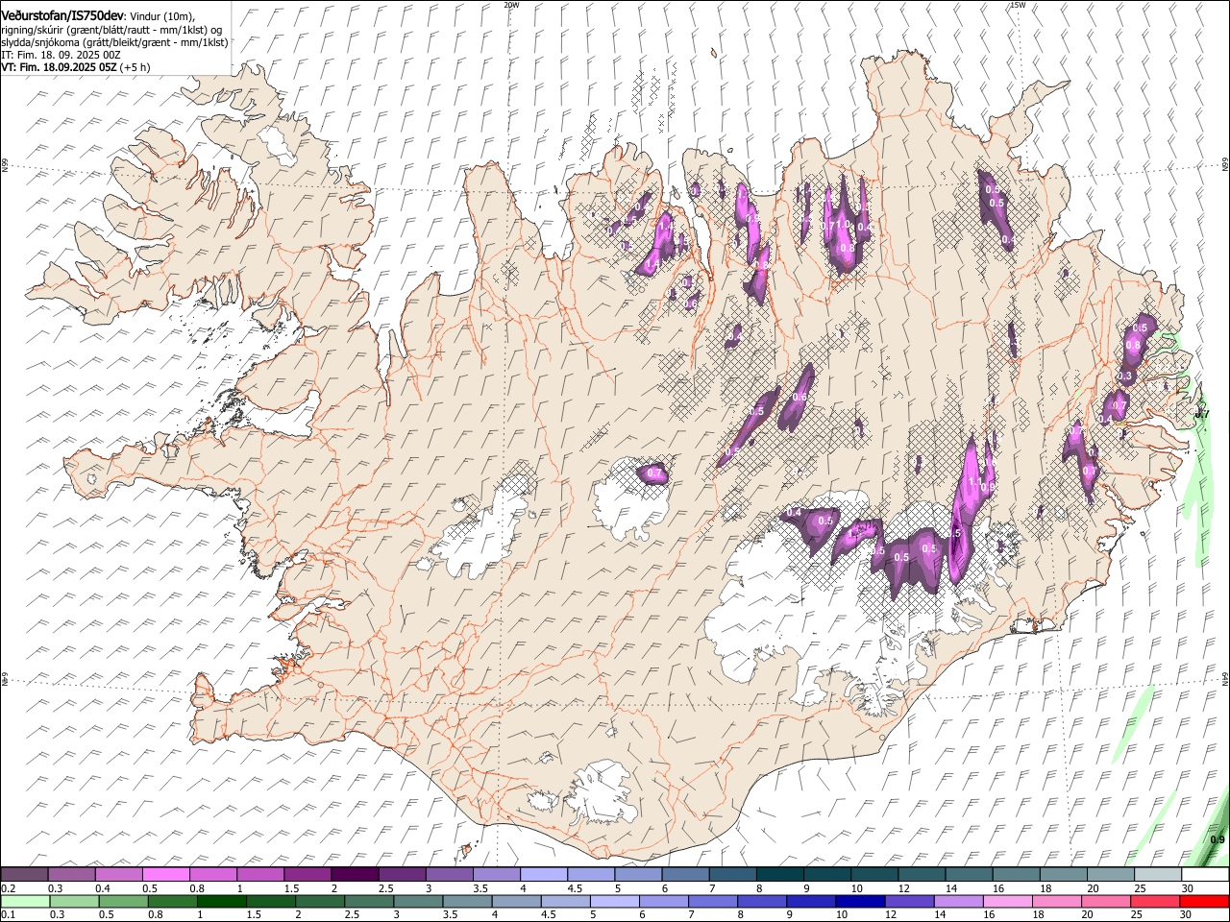1230x922 pixels.
Task: Click the light periwinkle 4 swatch, upper legend row
Action: [544, 874]
